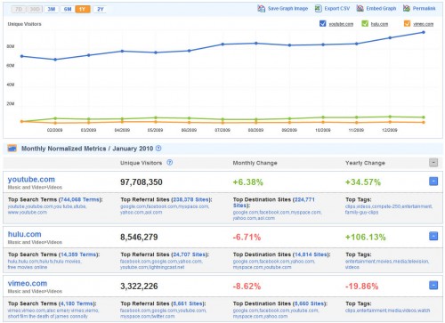The image size is (445, 323).
Task: Select the 3M time range tab
Action: pos(52,9)
